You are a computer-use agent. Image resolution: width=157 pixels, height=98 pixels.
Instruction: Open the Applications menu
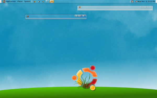click(x=11, y=1)
